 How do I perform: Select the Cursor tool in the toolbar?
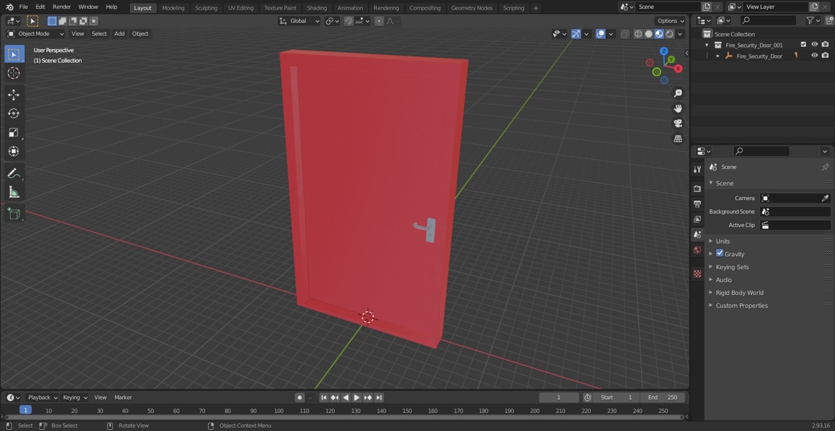pos(14,73)
